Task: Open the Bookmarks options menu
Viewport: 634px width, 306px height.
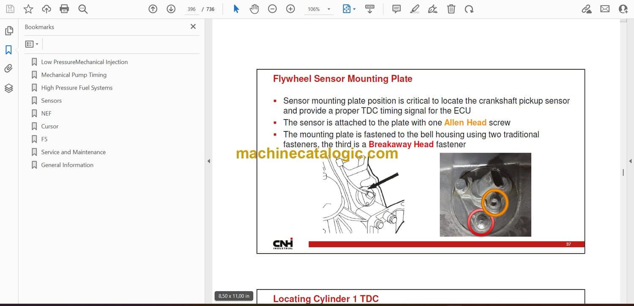Action: pos(32,44)
